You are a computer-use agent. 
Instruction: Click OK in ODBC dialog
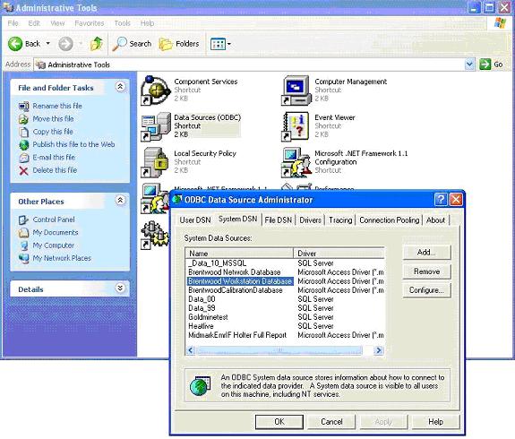point(279,422)
